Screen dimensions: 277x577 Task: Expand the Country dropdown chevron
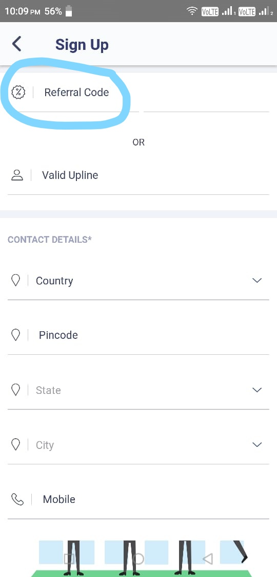click(x=257, y=280)
